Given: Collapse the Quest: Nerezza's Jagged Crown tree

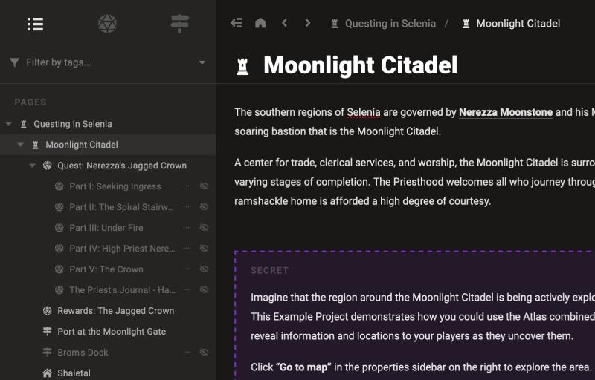Looking at the screenshot, I should point(33,166).
